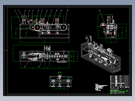
Task: Click the isometric 3D machine view
Action: coord(101,54)
